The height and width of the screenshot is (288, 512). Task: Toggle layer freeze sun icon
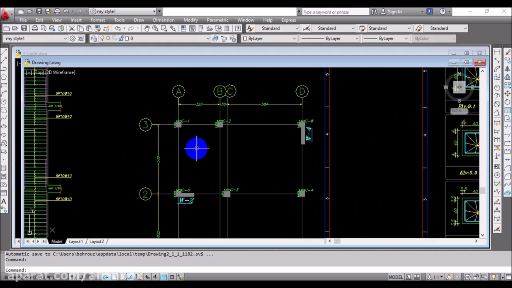coord(108,38)
